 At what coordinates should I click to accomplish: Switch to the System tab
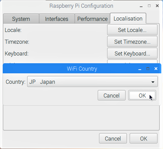21,19
